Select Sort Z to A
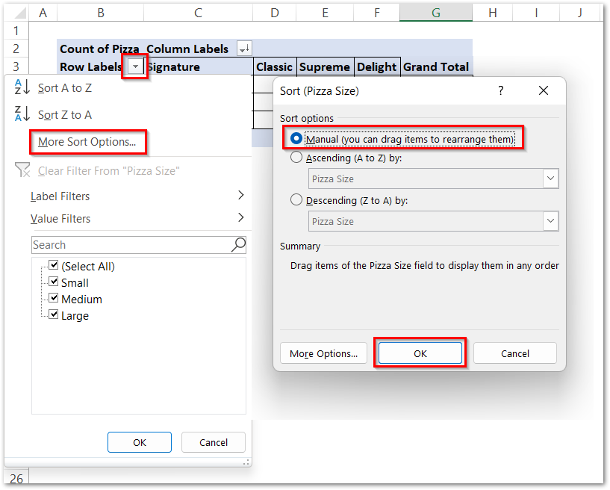The height and width of the screenshot is (490, 610). pos(66,116)
